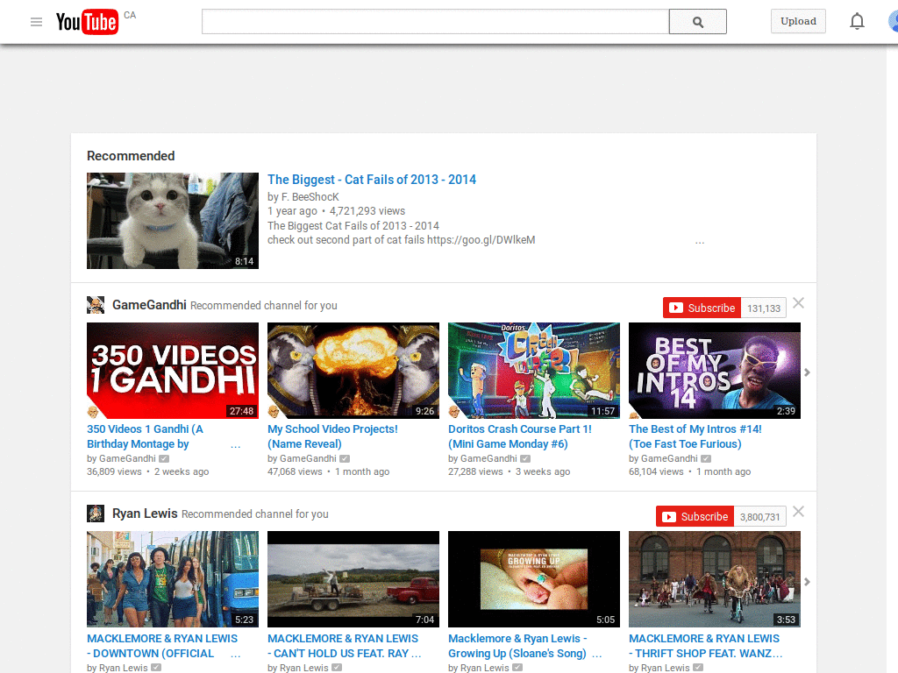Click GameGandhi subscriber count 131,133

pos(764,308)
